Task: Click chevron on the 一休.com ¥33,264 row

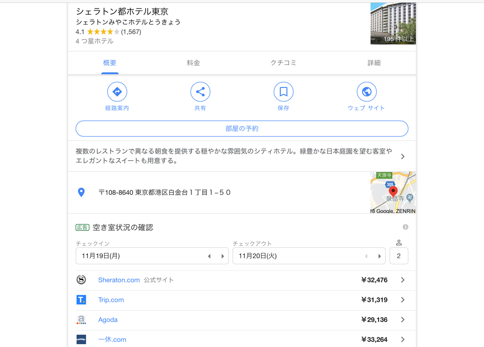Action: (403, 339)
